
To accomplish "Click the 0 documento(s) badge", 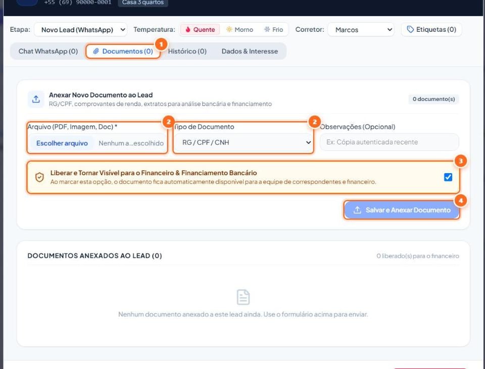I will point(433,99).
